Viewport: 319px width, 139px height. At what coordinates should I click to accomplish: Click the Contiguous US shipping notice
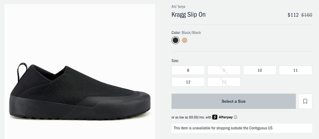click(x=223, y=128)
